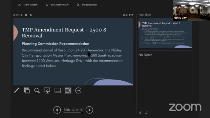Open the see all slides grid
Viewport: 210px width, 118px height.
pos(27,90)
